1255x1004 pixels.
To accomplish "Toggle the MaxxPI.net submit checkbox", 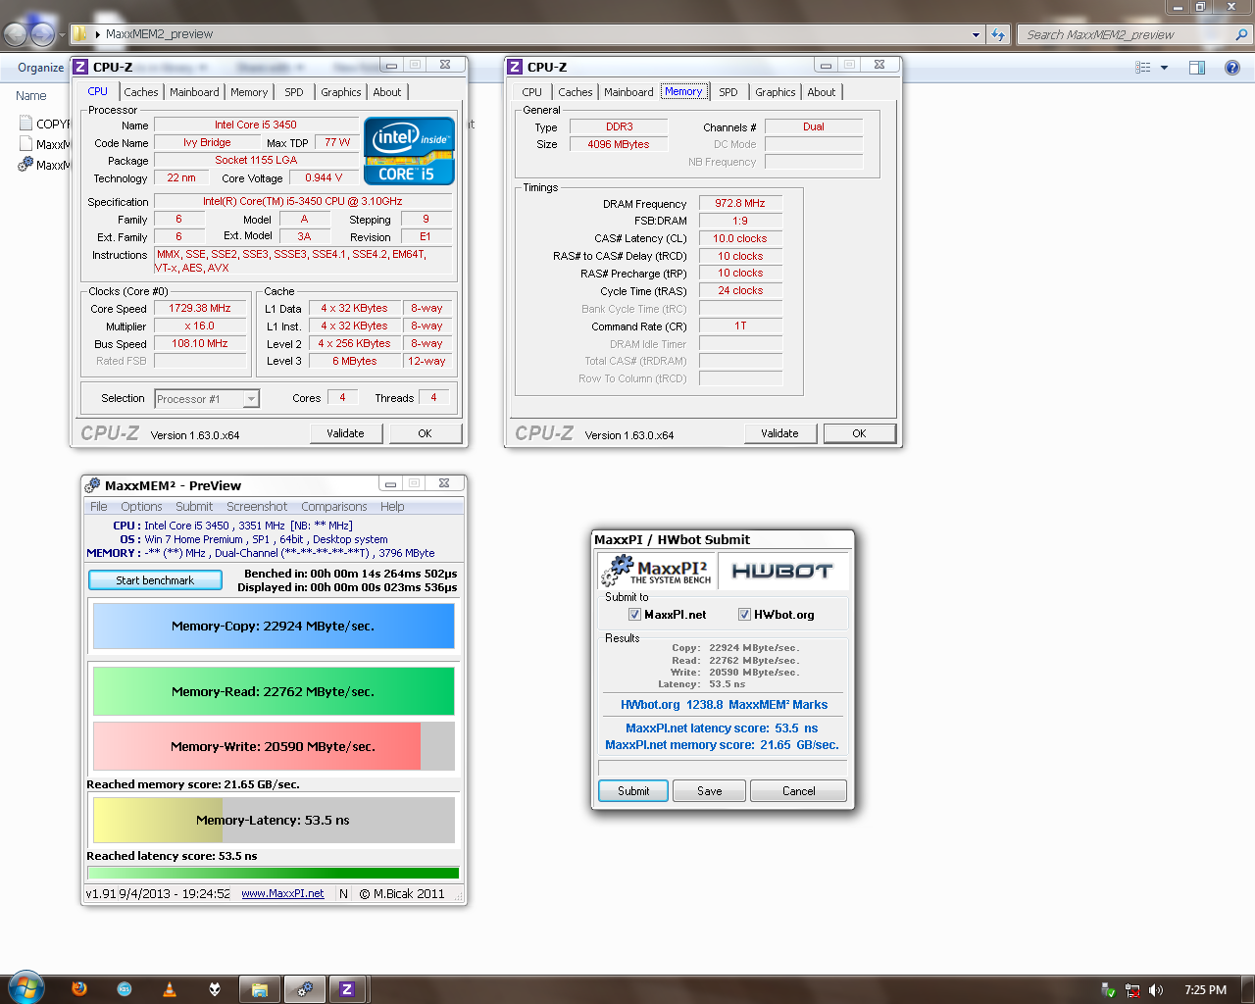I will [634, 615].
